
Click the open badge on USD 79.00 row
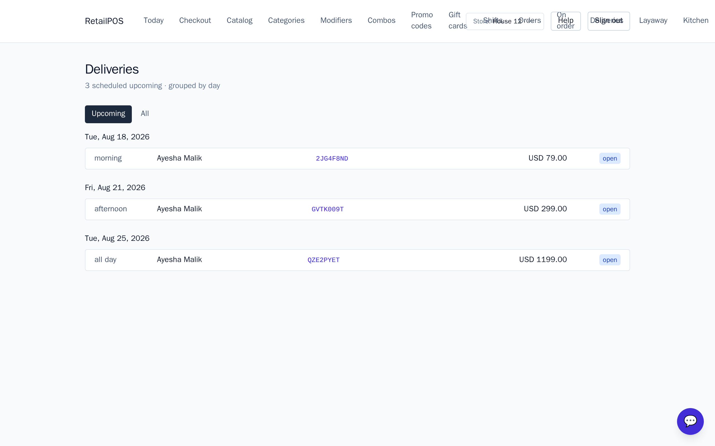[609, 158]
